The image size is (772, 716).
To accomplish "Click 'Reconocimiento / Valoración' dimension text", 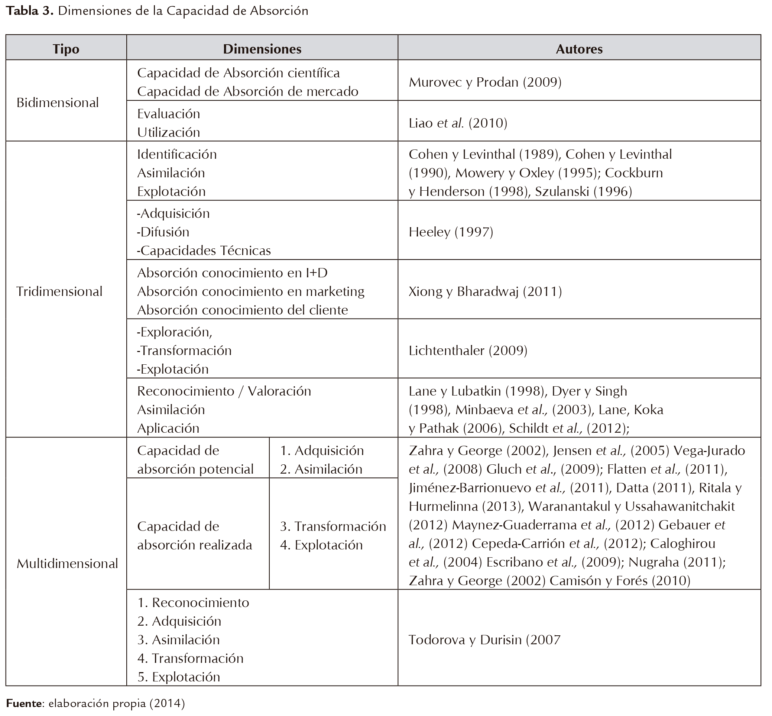I will 224,391.
